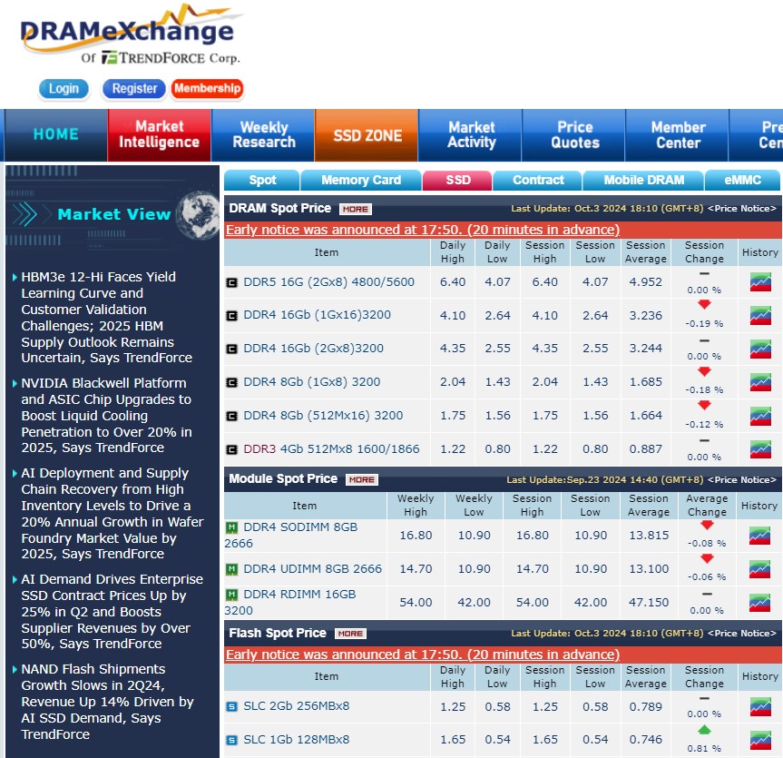Show history chart for DDR3 4Gb 512Mx8
The image size is (783, 758).
[x=759, y=448]
